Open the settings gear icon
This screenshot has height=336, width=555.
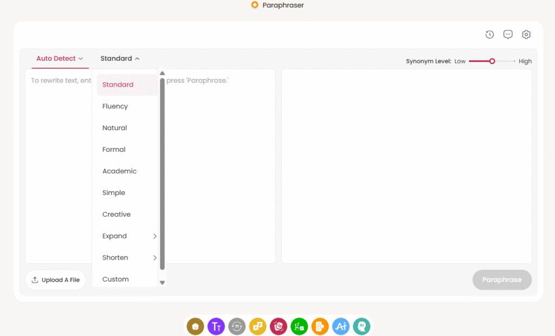[526, 34]
